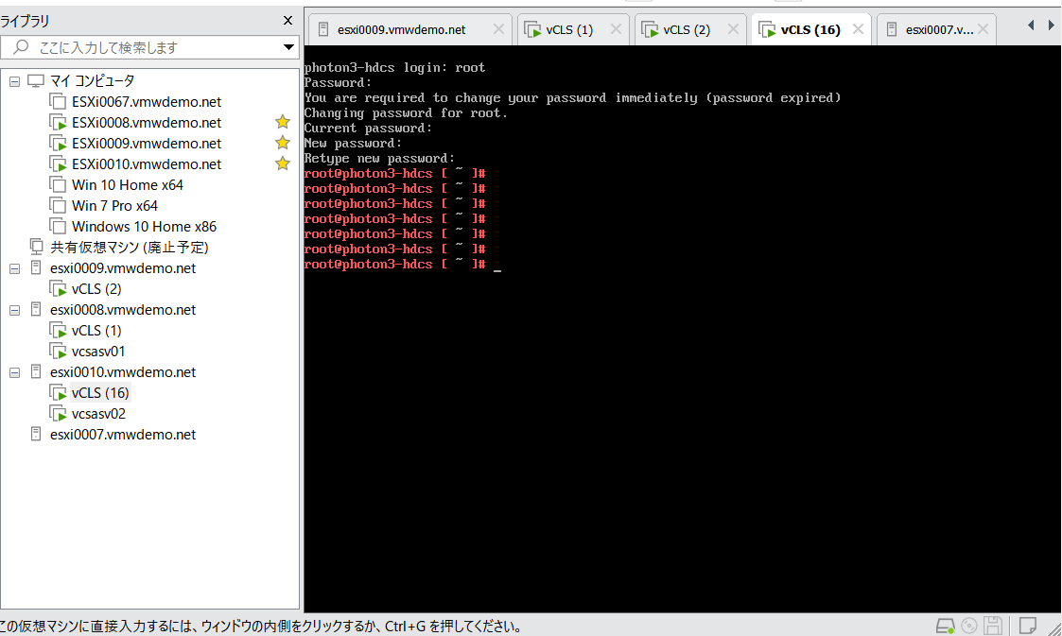This screenshot has height=636, width=1062.
Task: Select マイ コンピュータ in the library
Action: pos(92,81)
